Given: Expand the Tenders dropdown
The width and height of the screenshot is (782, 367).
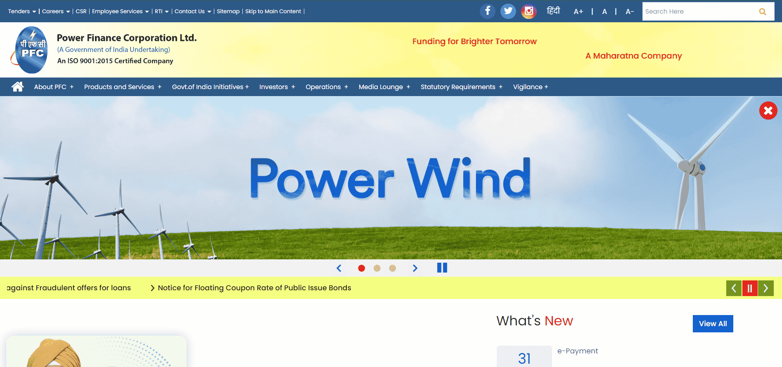Looking at the screenshot, I should click(22, 11).
